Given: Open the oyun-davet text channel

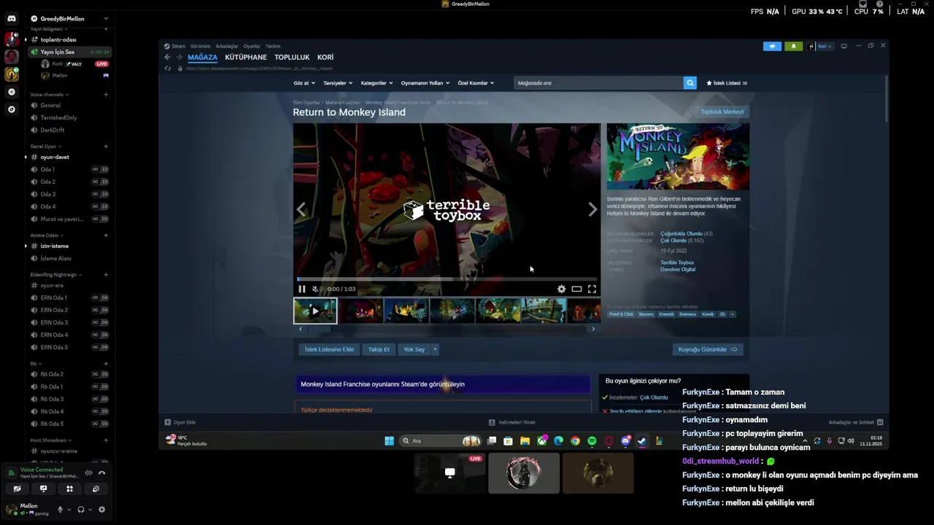Looking at the screenshot, I should 55,157.
